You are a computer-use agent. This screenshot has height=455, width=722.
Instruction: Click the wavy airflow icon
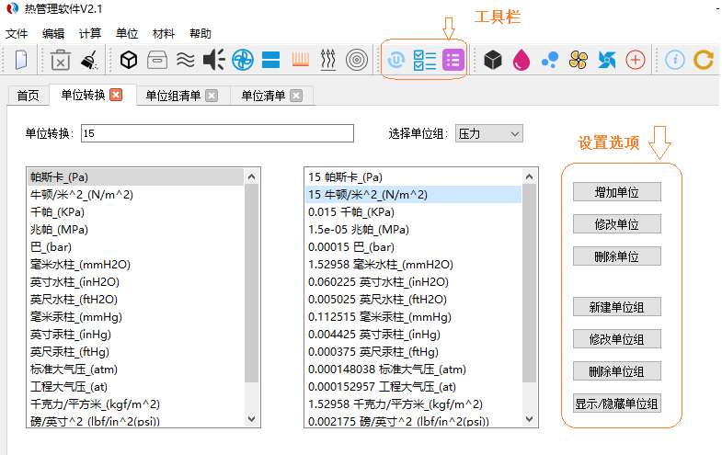pos(186,60)
